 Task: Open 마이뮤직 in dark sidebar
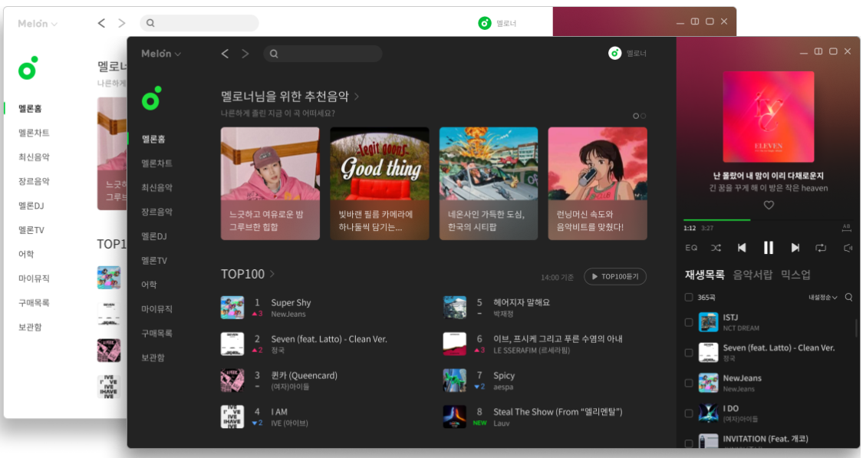156,309
